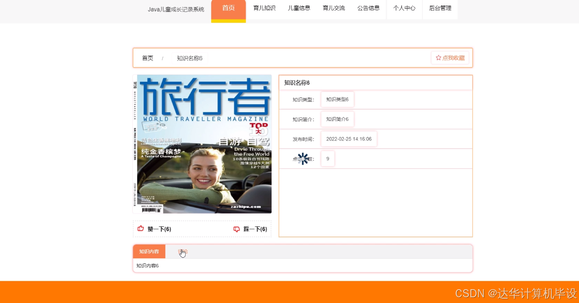Open the 首页 navigation tab
The width and height of the screenshot is (579, 303).
pos(229,9)
